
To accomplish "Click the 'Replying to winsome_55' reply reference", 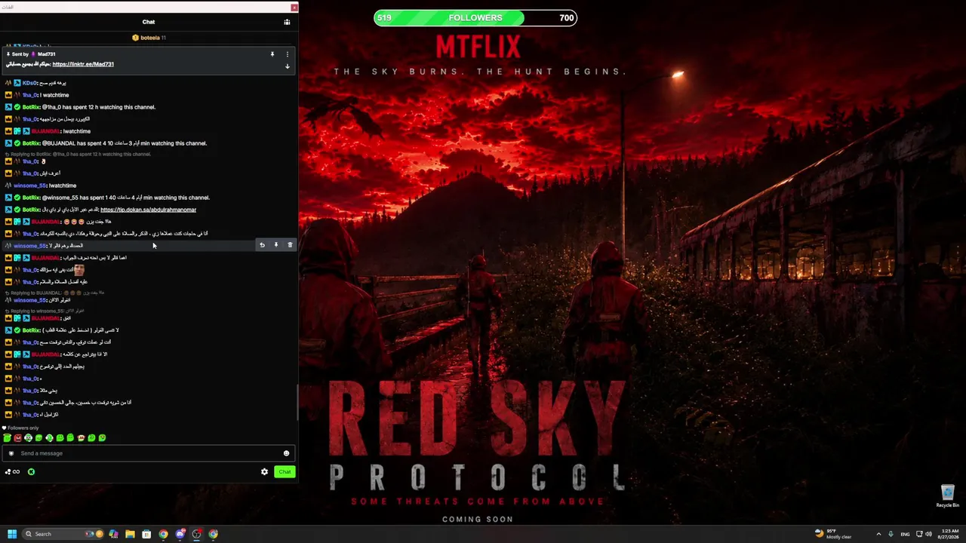I will [45, 311].
